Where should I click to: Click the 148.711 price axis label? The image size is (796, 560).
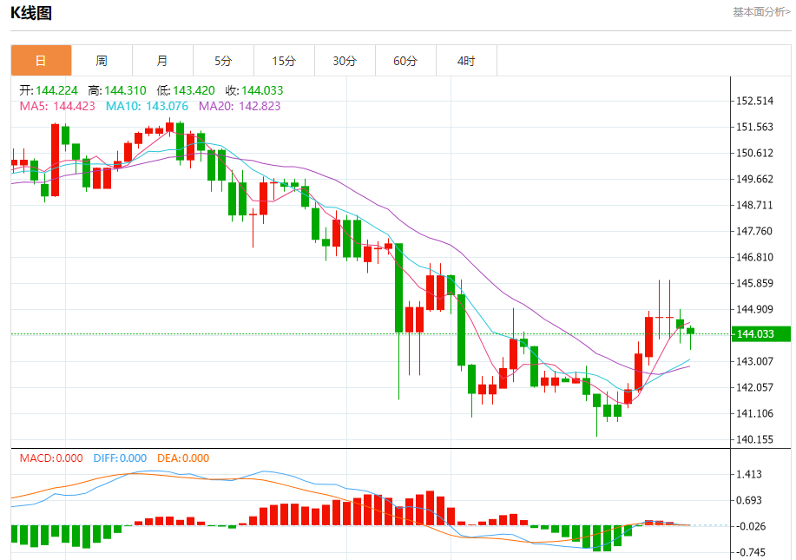coord(755,205)
